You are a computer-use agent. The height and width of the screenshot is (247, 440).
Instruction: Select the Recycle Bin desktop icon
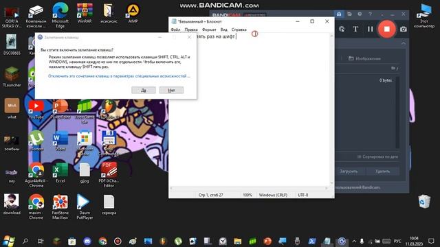click(424, 201)
